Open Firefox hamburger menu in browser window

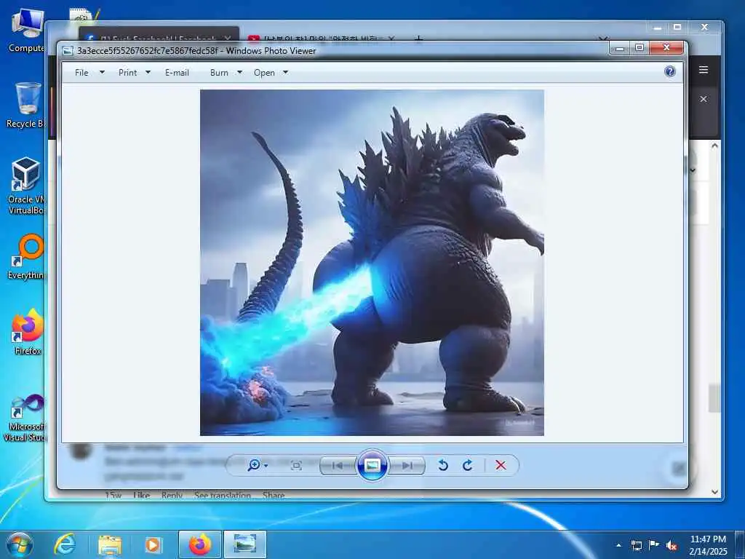point(704,70)
